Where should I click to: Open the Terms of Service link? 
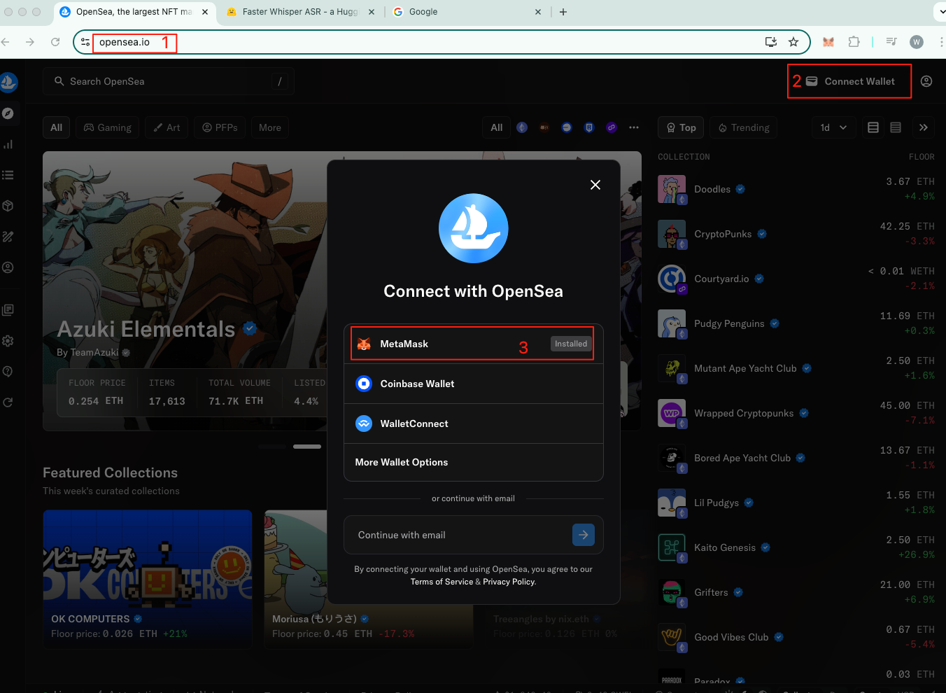coord(442,582)
